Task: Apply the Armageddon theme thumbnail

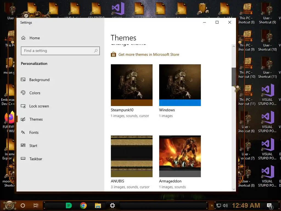Action: [x=180, y=156]
